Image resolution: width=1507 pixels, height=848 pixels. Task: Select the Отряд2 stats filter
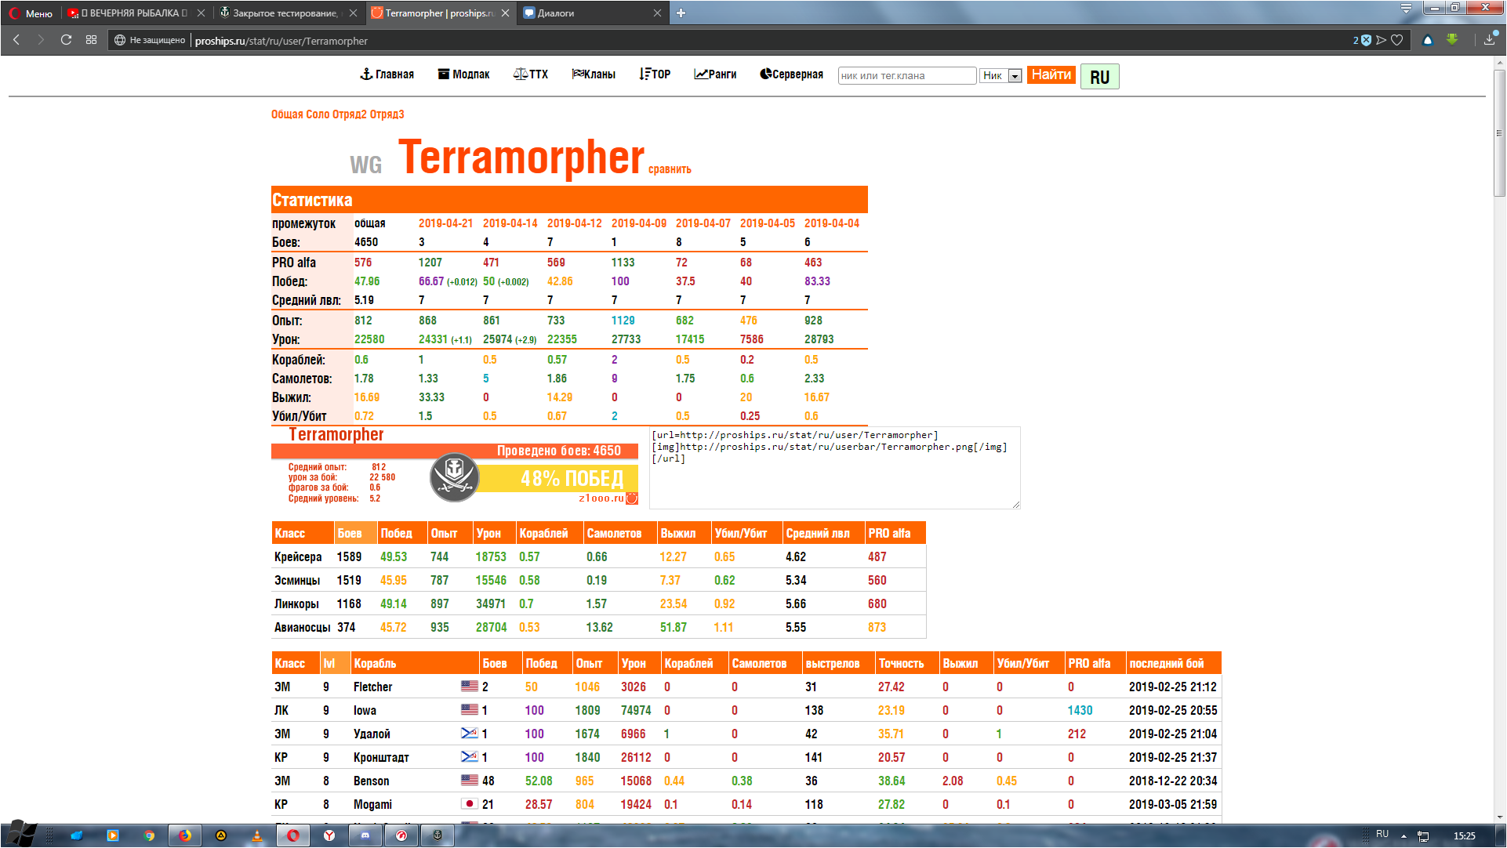pyautogui.click(x=349, y=114)
